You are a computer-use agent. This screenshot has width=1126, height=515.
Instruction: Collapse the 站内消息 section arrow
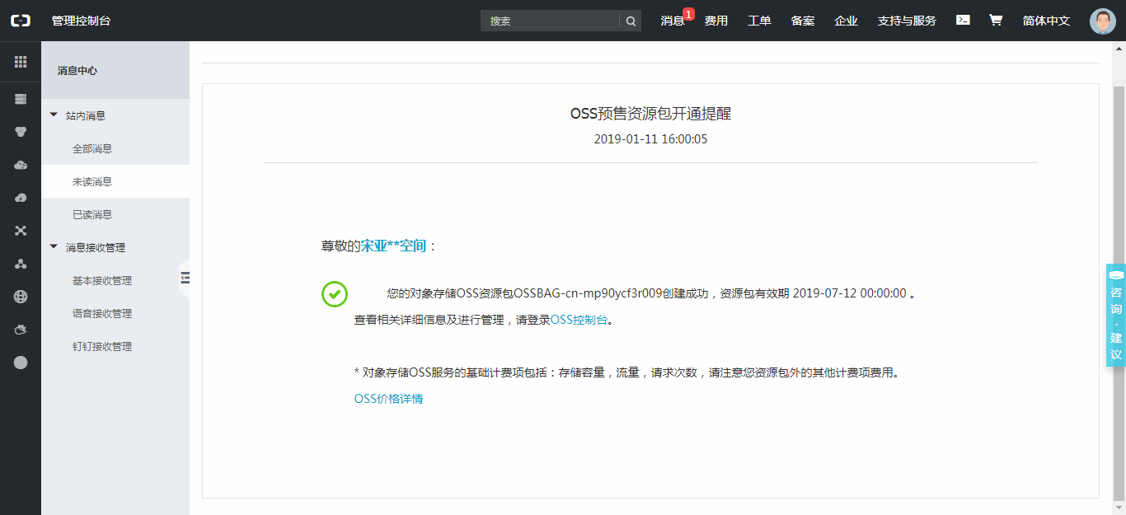(54, 115)
